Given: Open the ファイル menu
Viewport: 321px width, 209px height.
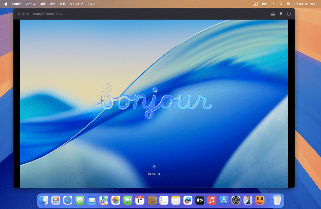Looking at the screenshot, I should [x=30, y=4].
